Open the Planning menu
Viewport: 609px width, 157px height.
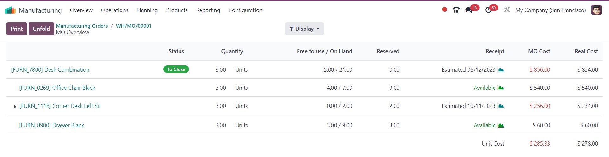coord(147,10)
